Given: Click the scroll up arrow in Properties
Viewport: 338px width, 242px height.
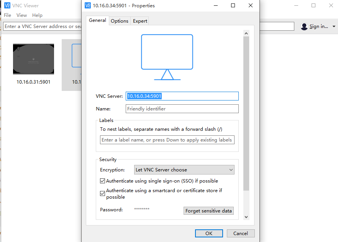Looking at the screenshot, I should (x=246, y=33).
